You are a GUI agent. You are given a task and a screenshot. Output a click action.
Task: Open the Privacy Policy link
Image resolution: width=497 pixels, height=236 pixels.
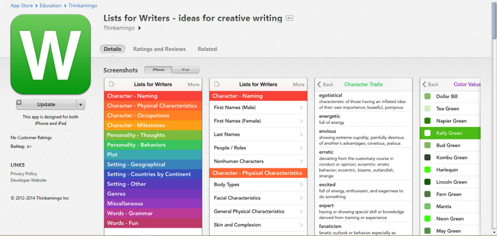pos(24,174)
